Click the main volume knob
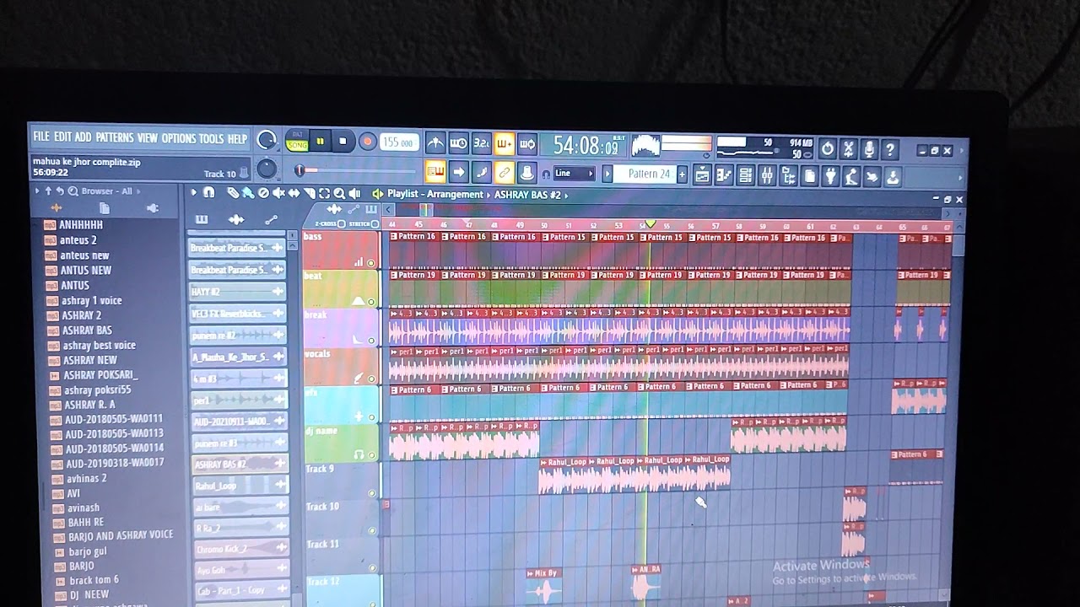This screenshot has height=607, width=1080. pyautogui.click(x=266, y=140)
